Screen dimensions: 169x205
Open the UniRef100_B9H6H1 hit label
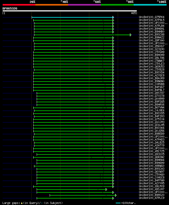click(x=152, y=29)
